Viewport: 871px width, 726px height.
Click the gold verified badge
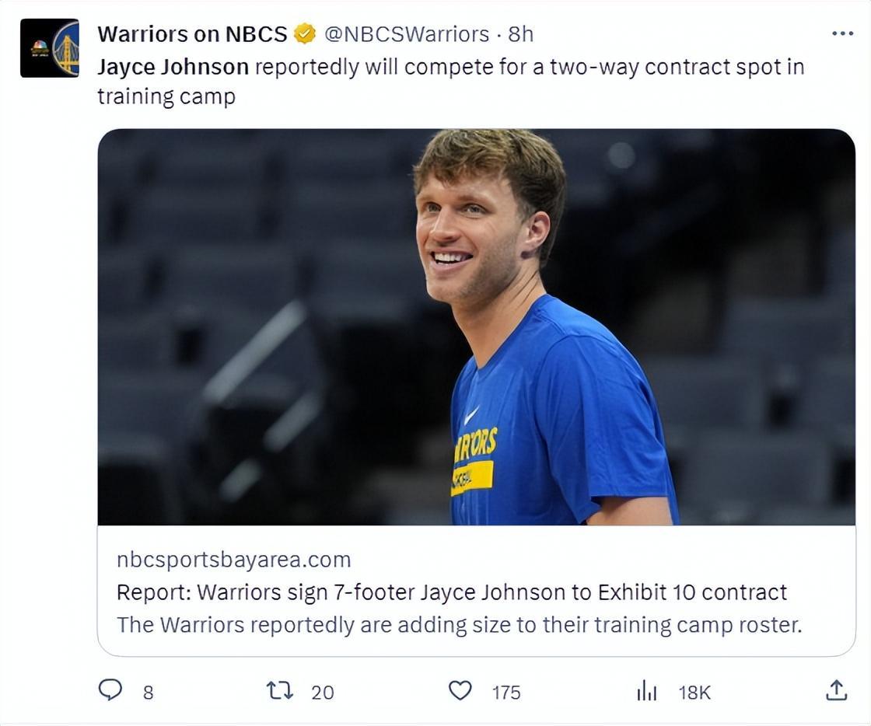click(x=305, y=34)
